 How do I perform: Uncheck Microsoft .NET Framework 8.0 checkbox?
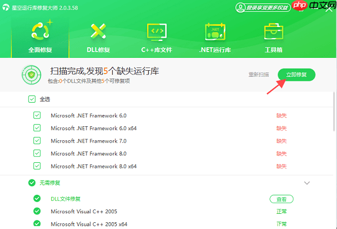pyautogui.click(x=37, y=153)
